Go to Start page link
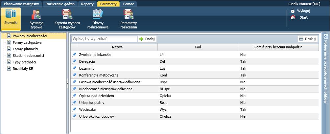330x134 pixels. pyautogui.click(x=304, y=17)
